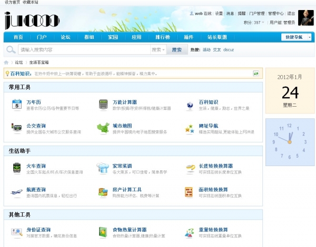Viewport: 316px width, 247px height.
Task: Open the 火车查询 train icon
Action: pos(17,168)
